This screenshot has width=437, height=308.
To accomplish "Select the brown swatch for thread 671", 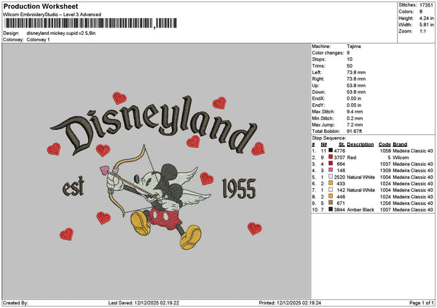I will pyautogui.click(x=332, y=203).
